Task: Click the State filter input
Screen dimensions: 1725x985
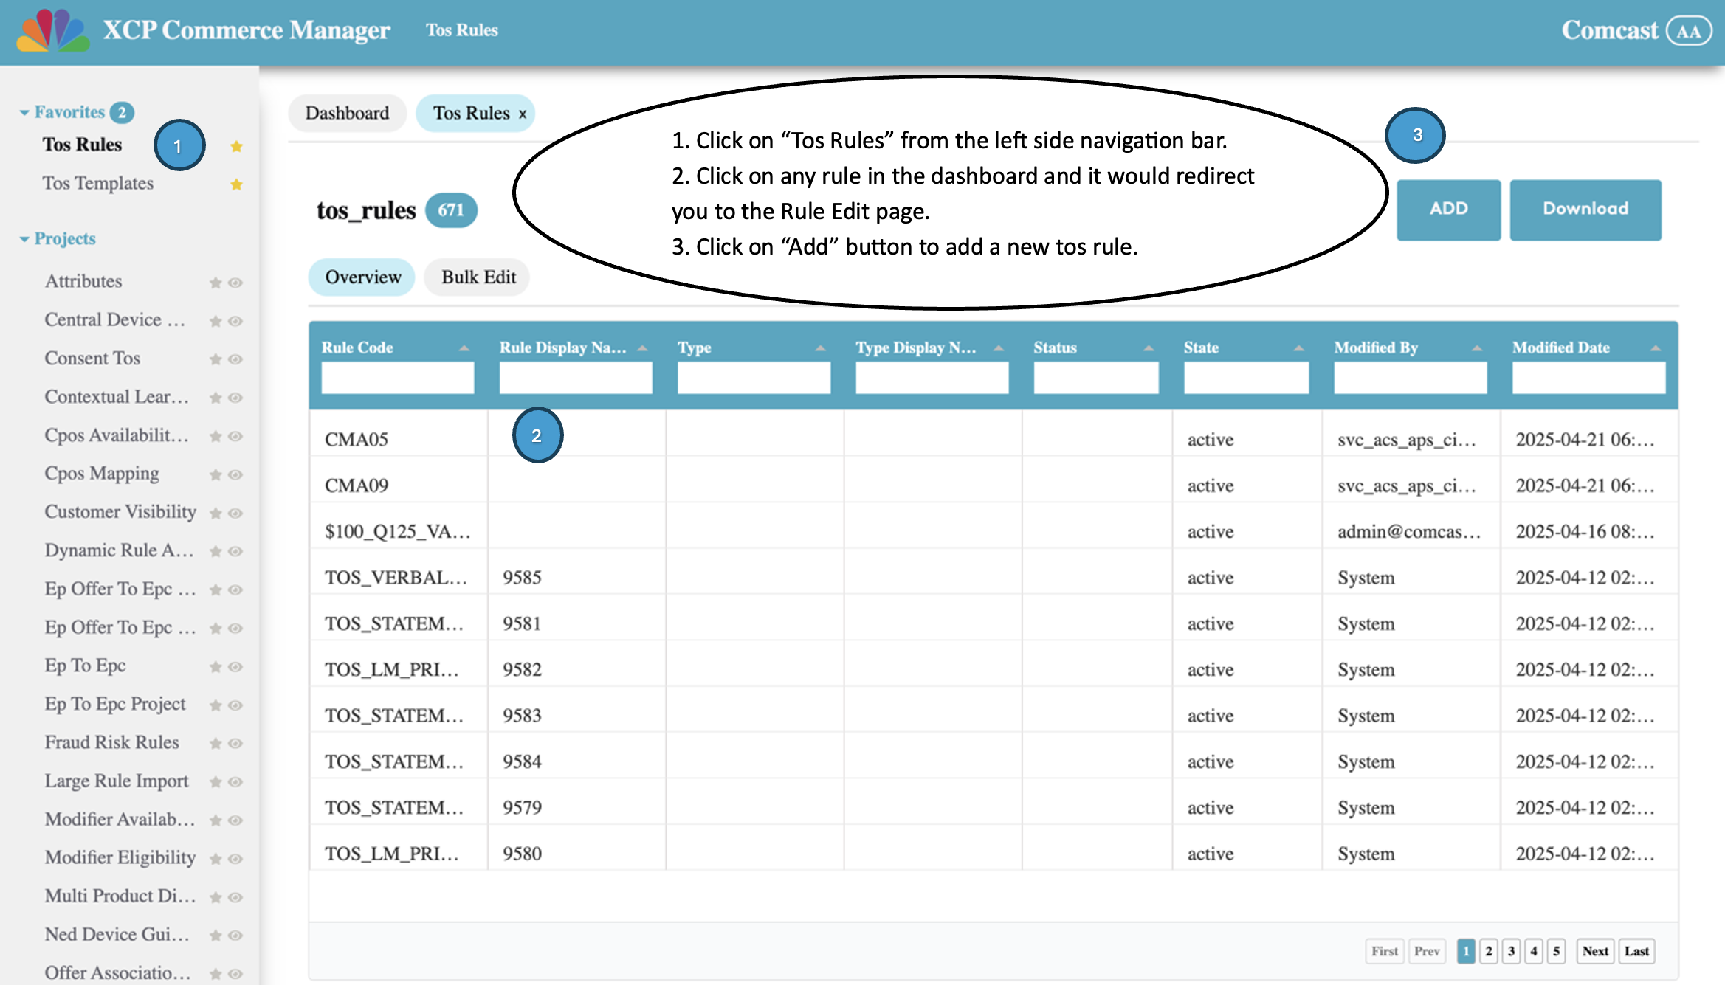Action: (x=1246, y=378)
